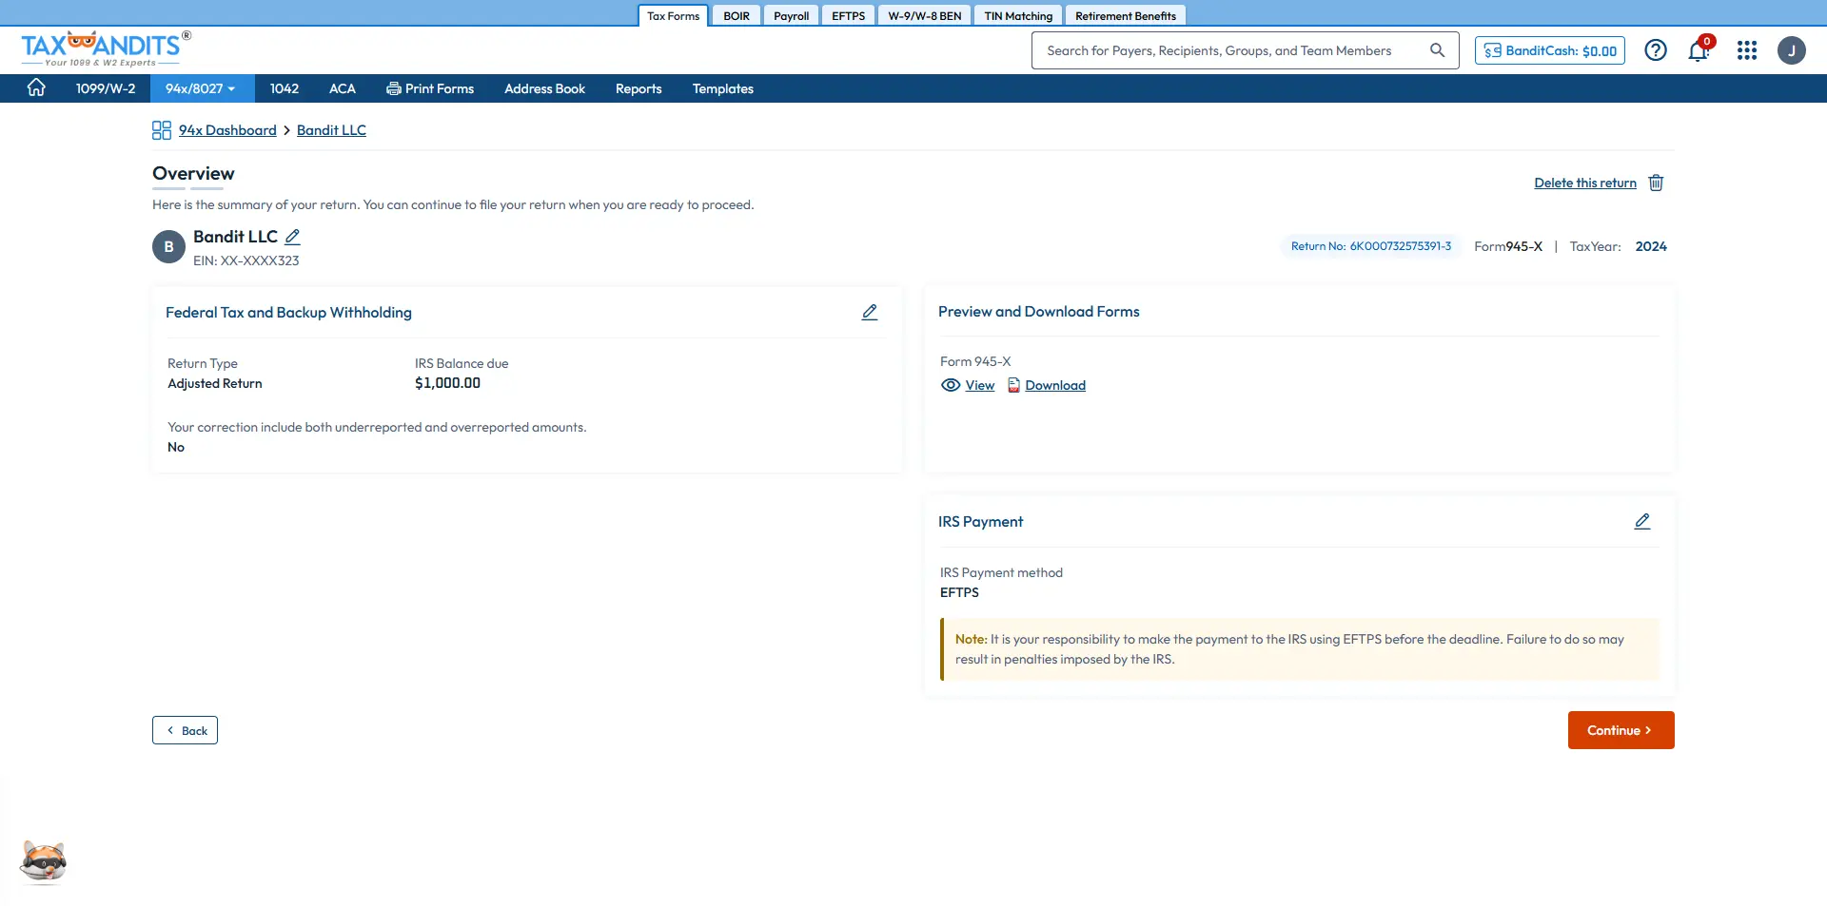The height and width of the screenshot is (906, 1827).
Task: Edit Federal Tax and Backup Withholding section
Action: click(870, 312)
